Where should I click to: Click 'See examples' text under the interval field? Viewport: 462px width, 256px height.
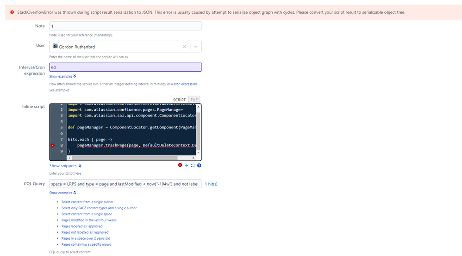pos(59,90)
